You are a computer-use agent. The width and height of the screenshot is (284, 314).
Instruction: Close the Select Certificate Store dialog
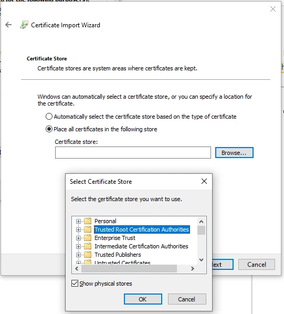204,181
